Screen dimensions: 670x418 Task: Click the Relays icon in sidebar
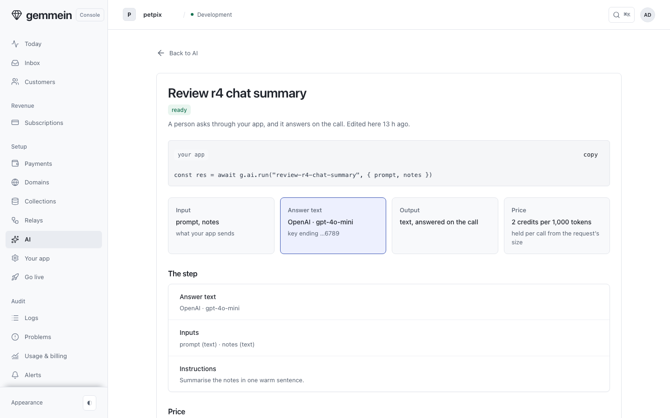(x=15, y=220)
